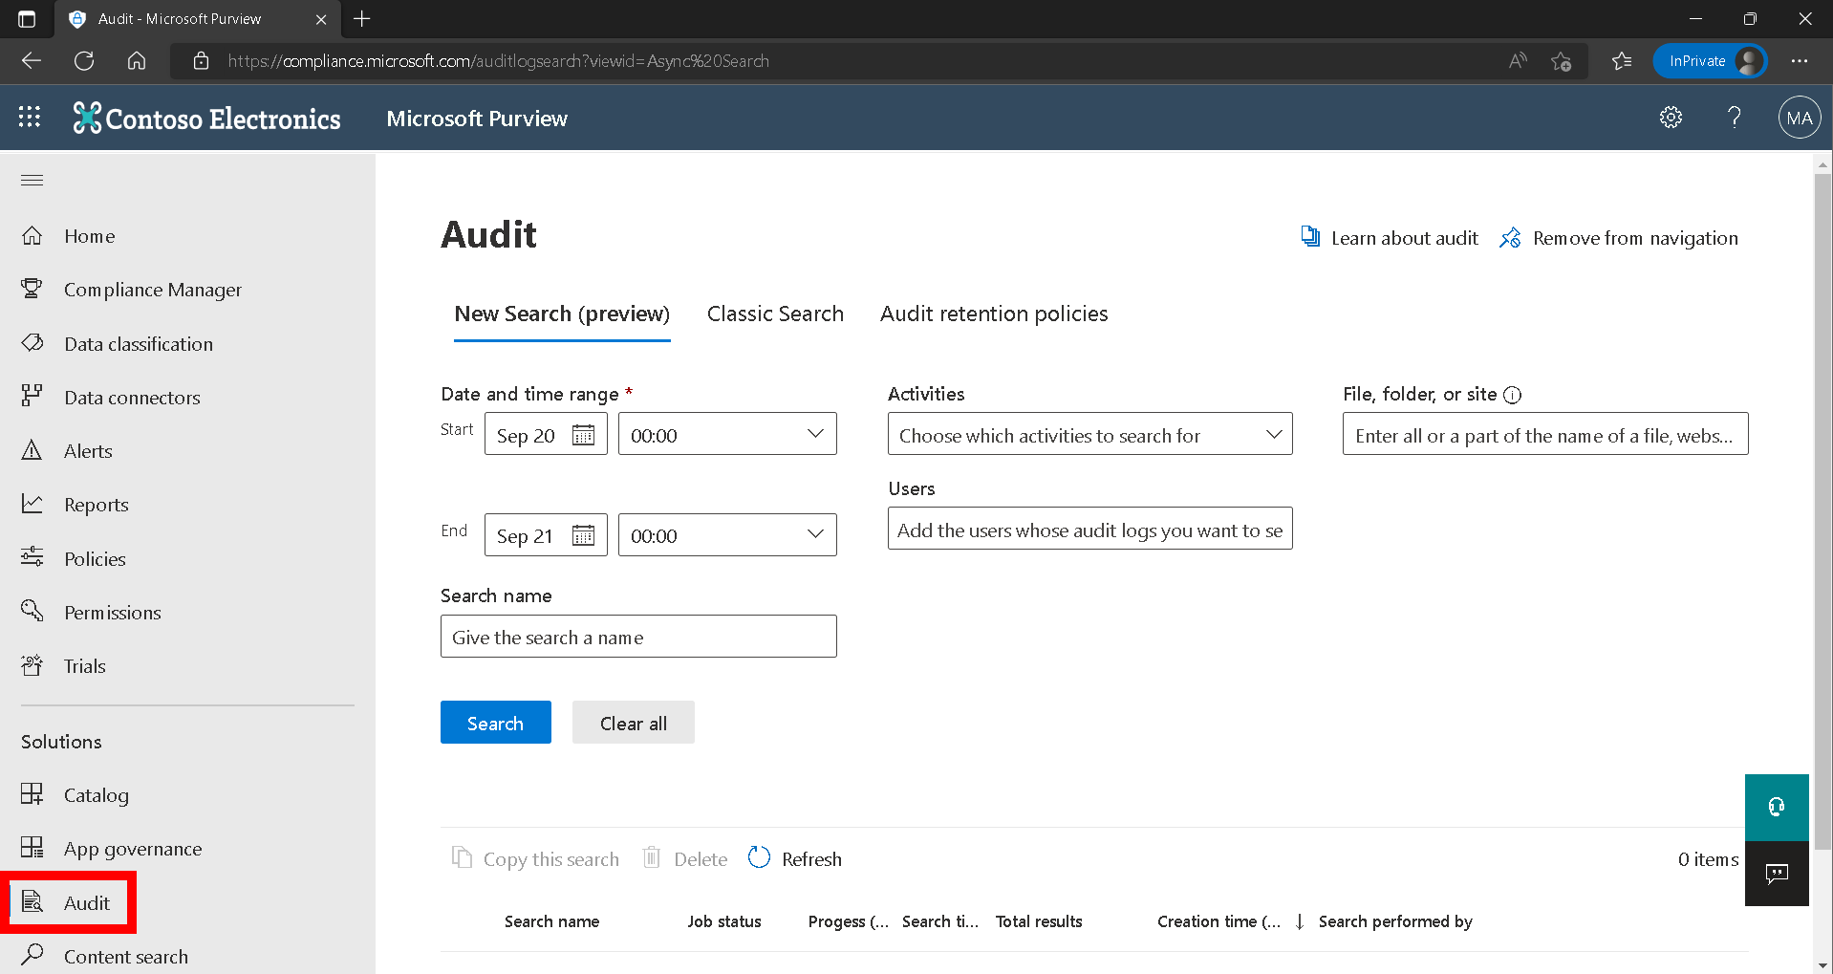Click the Policies sliders icon

[32, 557]
